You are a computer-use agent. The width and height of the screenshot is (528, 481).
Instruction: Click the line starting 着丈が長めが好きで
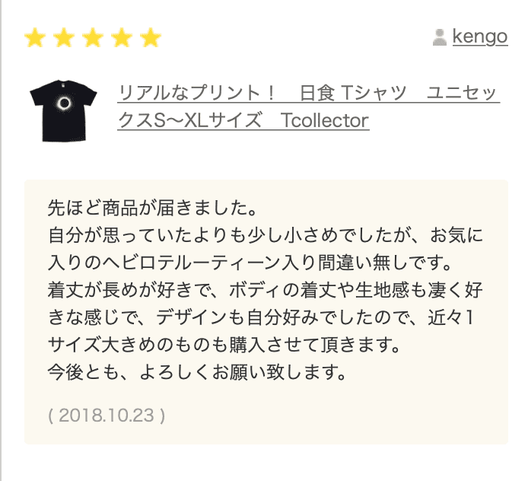pos(265,291)
